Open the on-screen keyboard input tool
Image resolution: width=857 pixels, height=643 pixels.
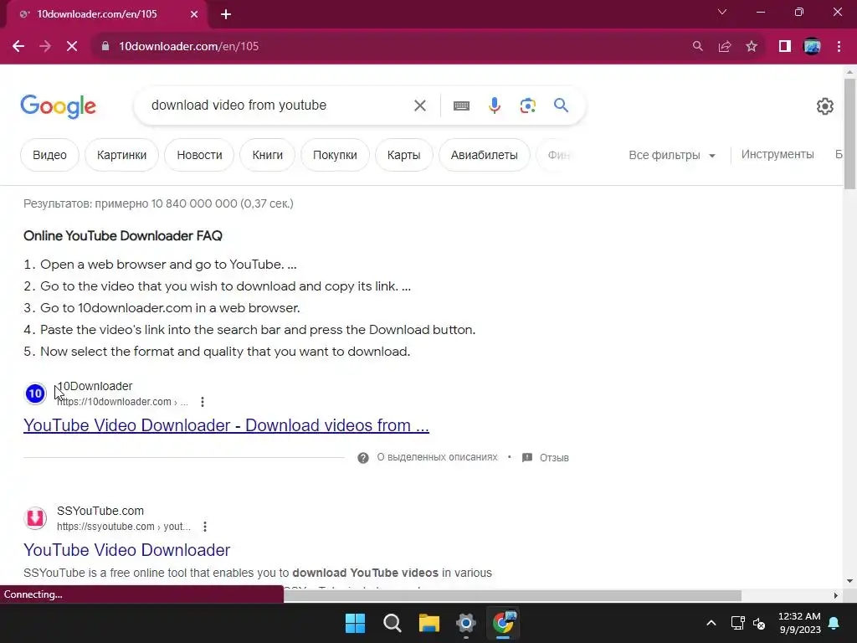pos(461,105)
